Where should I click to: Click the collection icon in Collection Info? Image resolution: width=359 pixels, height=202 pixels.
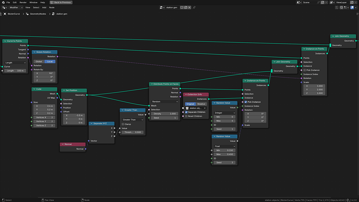tap(187, 108)
